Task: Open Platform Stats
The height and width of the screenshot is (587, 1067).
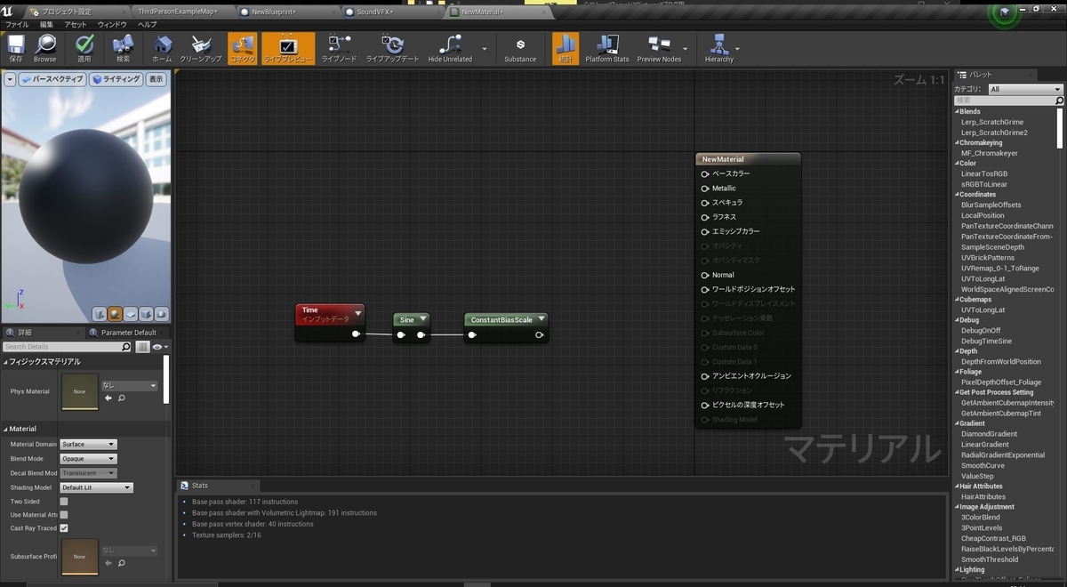Action: pos(607,48)
